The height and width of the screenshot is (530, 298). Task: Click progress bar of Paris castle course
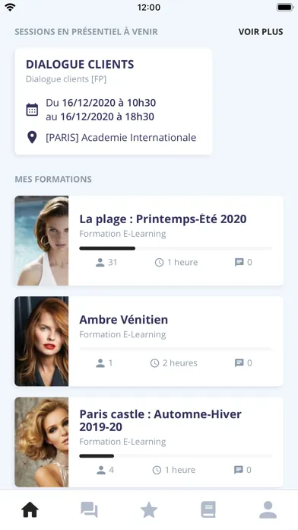tap(176, 456)
